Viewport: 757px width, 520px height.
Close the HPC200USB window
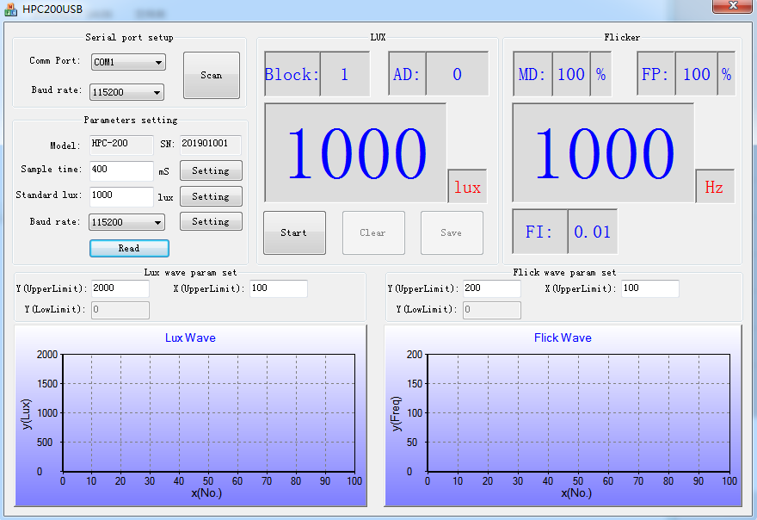pyautogui.click(x=733, y=6)
